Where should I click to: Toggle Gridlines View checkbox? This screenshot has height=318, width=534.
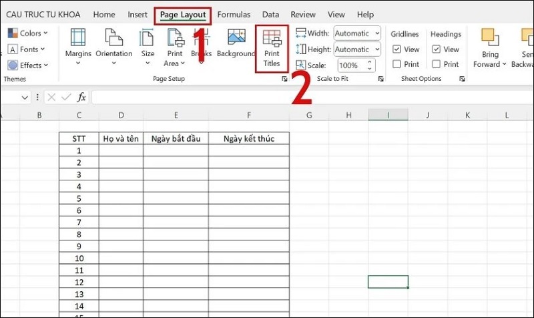396,49
